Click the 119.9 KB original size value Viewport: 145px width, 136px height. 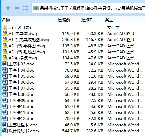click(x=71, y=34)
